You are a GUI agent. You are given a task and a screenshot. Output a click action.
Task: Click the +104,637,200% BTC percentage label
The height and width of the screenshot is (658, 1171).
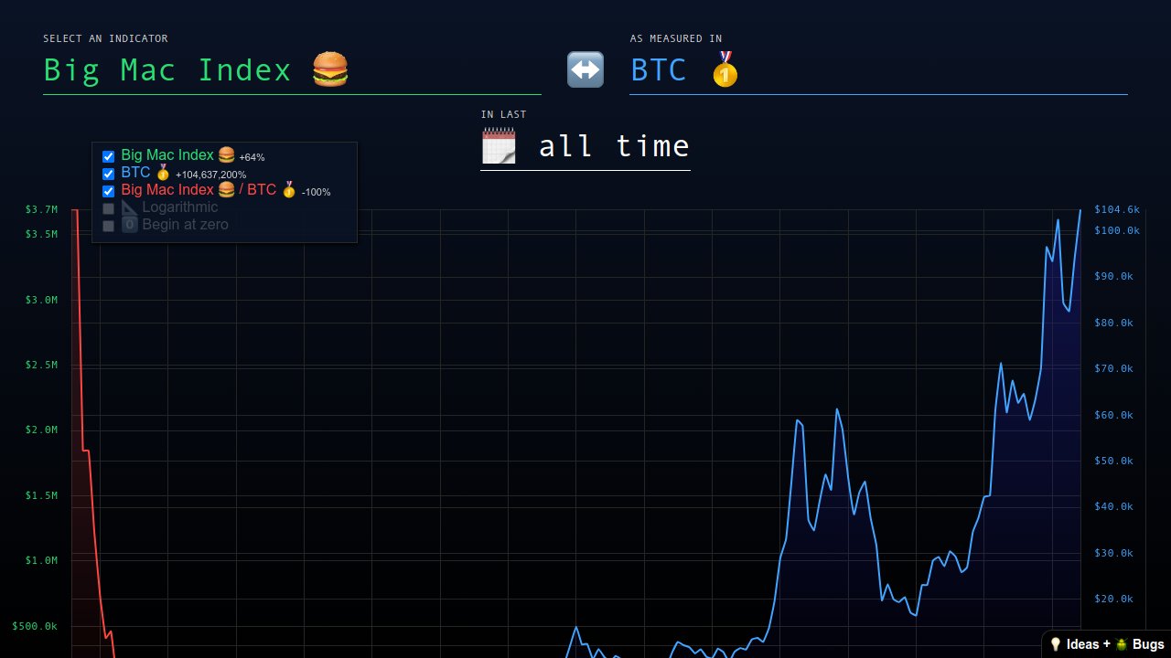(x=211, y=175)
